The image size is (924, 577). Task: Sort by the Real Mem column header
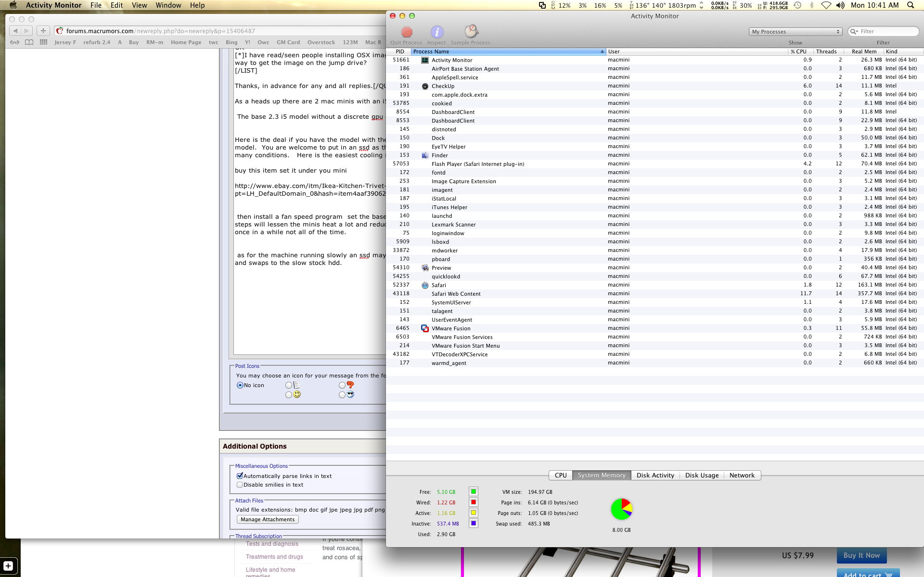click(864, 51)
